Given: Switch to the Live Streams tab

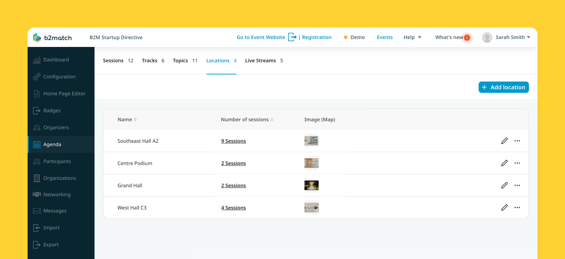Looking at the screenshot, I should tap(264, 61).
